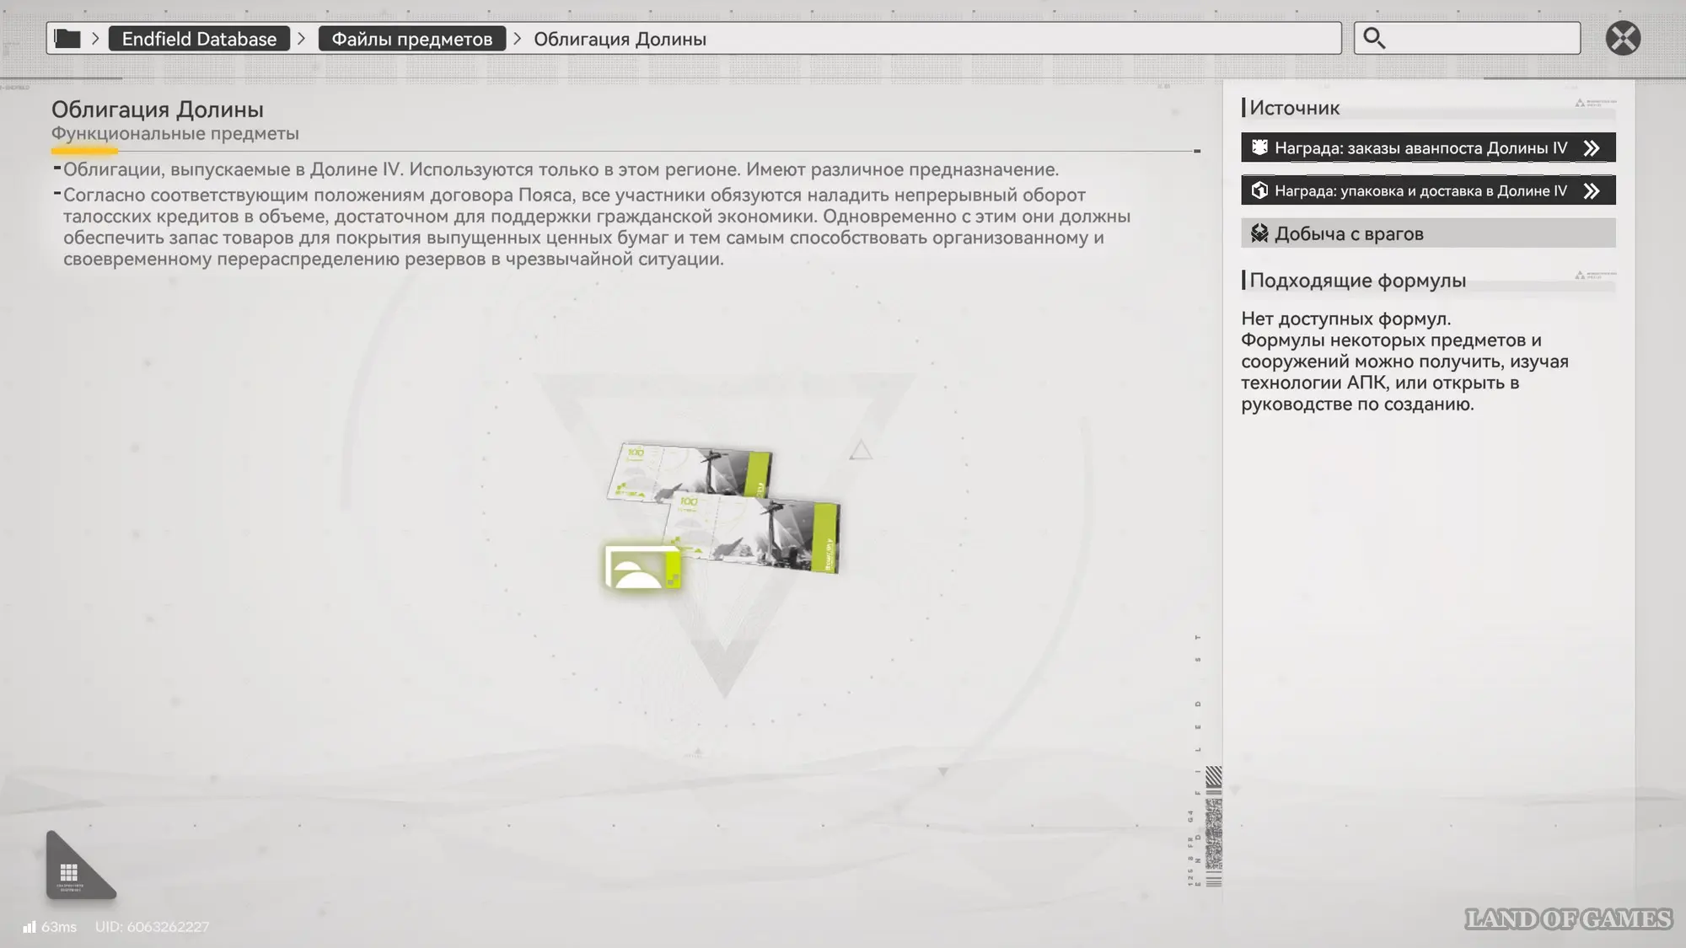
Task: Expand the packaging and delivery double chevron
Action: [x=1592, y=191]
